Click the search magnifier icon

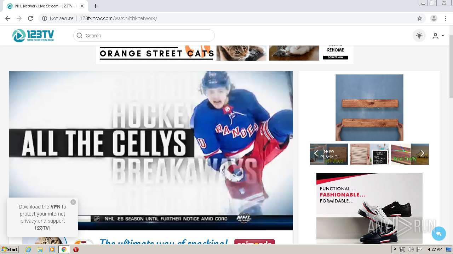[79, 36]
